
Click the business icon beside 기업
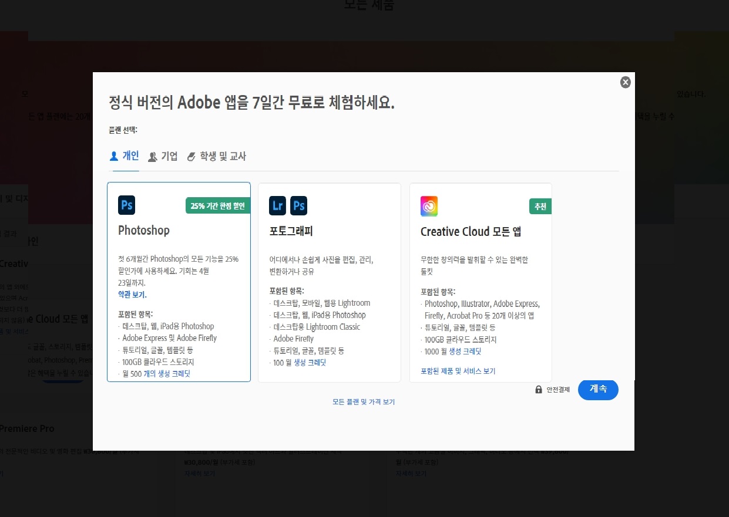(152, 157)
